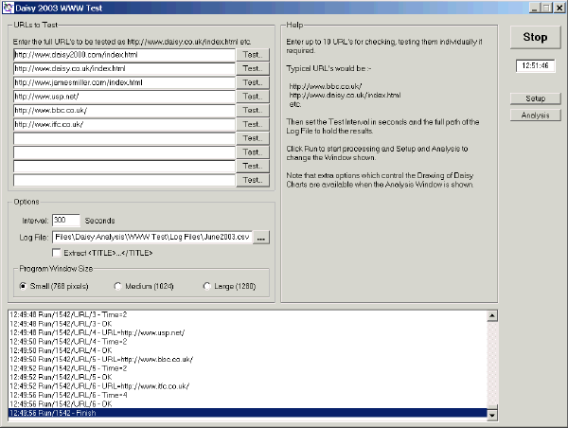This screenshot has width=568, height=428.
Task: Click the seventh empty URL field
Action: pyautogui.click(x=124, y=138)
